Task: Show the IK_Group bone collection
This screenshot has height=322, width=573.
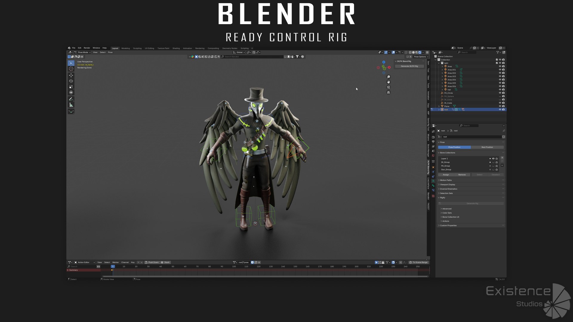Action: 493,162
